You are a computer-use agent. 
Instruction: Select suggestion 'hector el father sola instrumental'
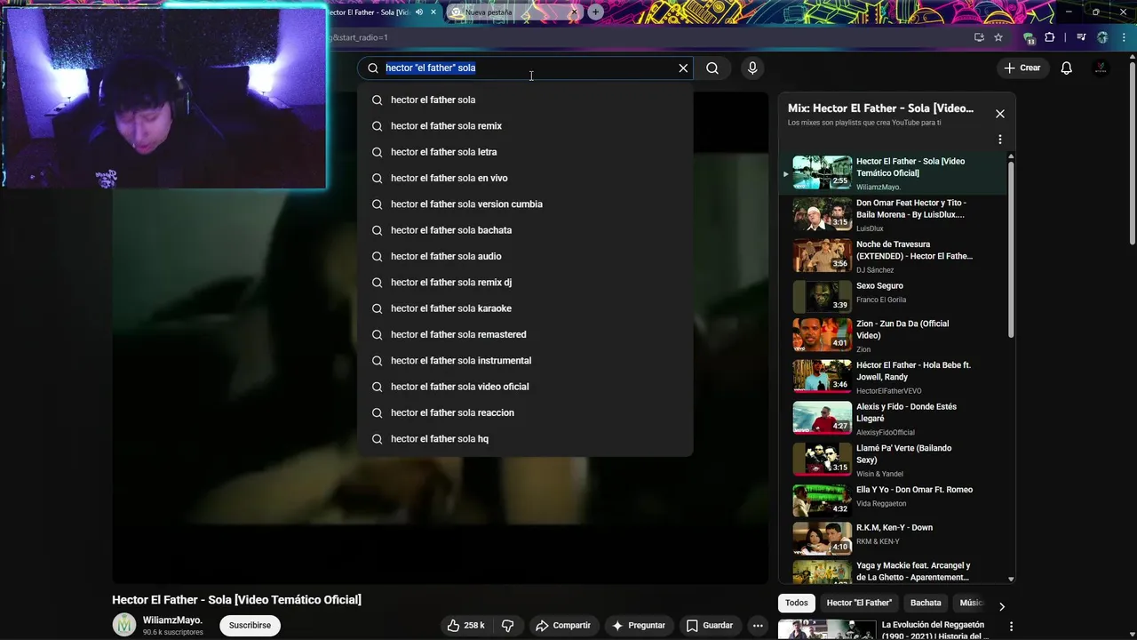point(525,361)
